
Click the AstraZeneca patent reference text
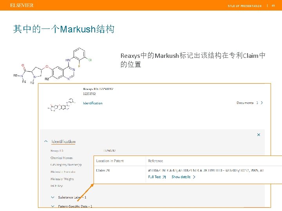(206, 170)
